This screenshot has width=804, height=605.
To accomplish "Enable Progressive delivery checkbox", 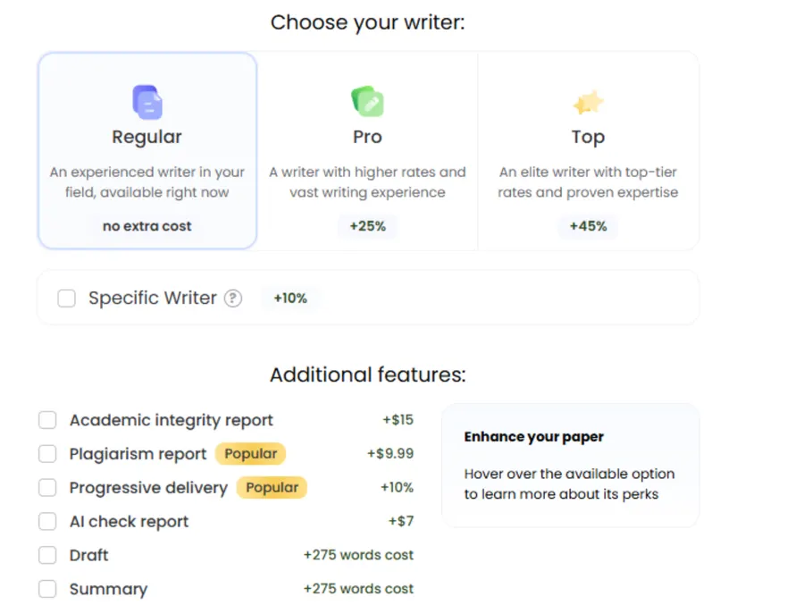I will [x=48, y=488].
